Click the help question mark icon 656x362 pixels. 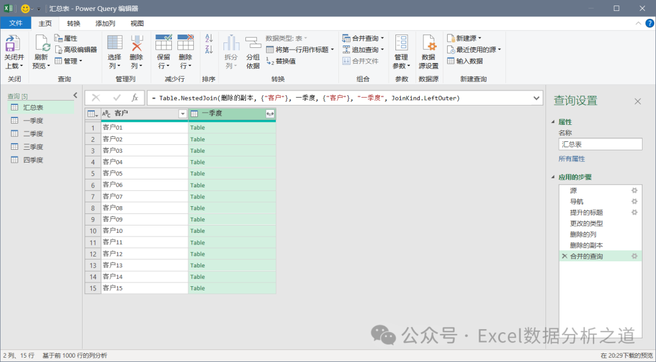(650, 24)
